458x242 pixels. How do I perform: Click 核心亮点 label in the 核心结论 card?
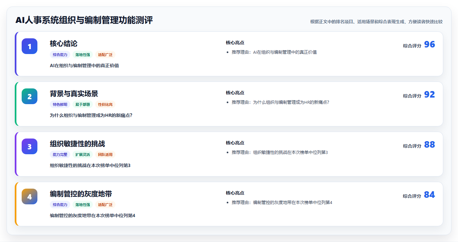coord(235,43)
